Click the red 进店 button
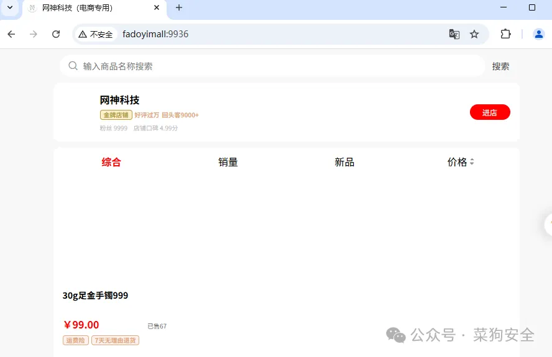552x357 pixels. [x=490, y=112]
